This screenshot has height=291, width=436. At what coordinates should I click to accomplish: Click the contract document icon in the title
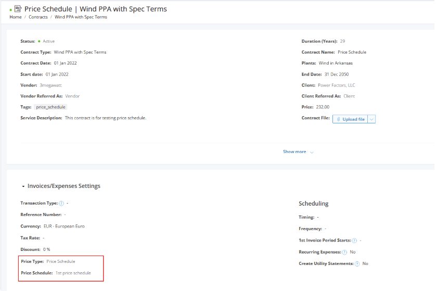[x=18, y=9]
